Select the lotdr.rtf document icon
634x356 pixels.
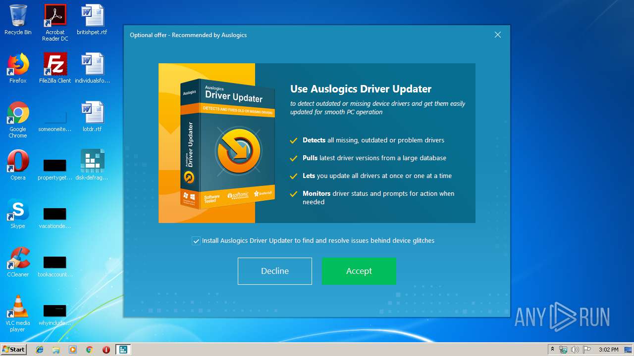(x=92, y=117)
